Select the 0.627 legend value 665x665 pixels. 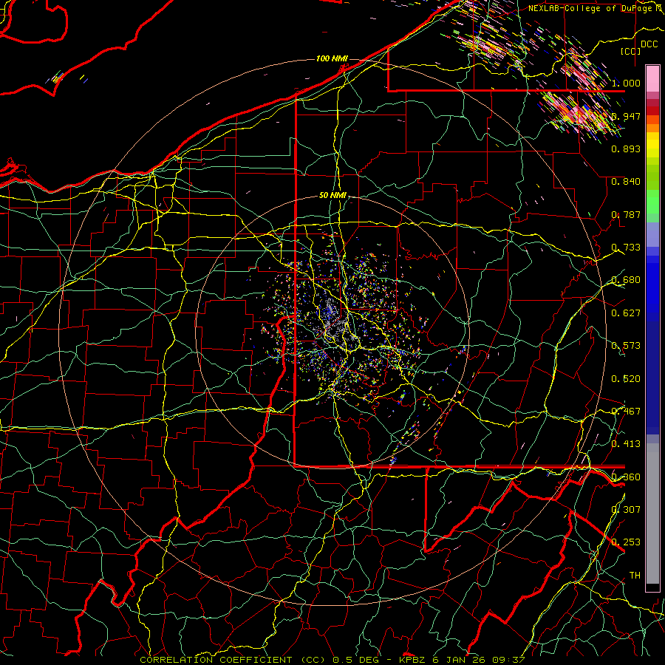(x=626, y=313)
